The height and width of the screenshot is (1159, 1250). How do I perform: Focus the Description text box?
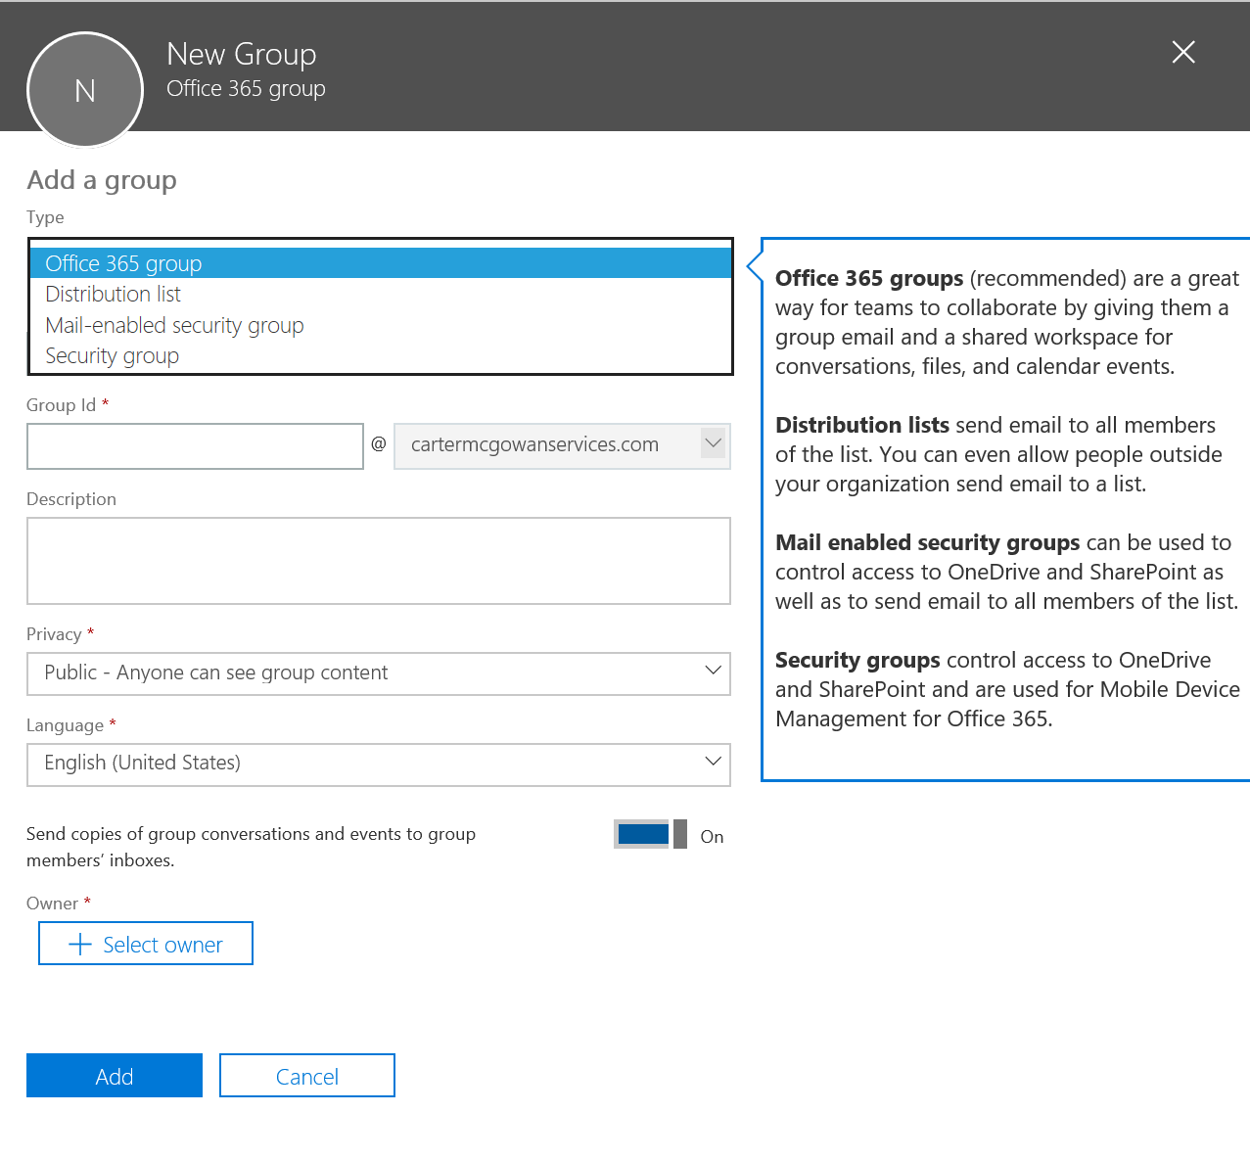tap(379, 561)
